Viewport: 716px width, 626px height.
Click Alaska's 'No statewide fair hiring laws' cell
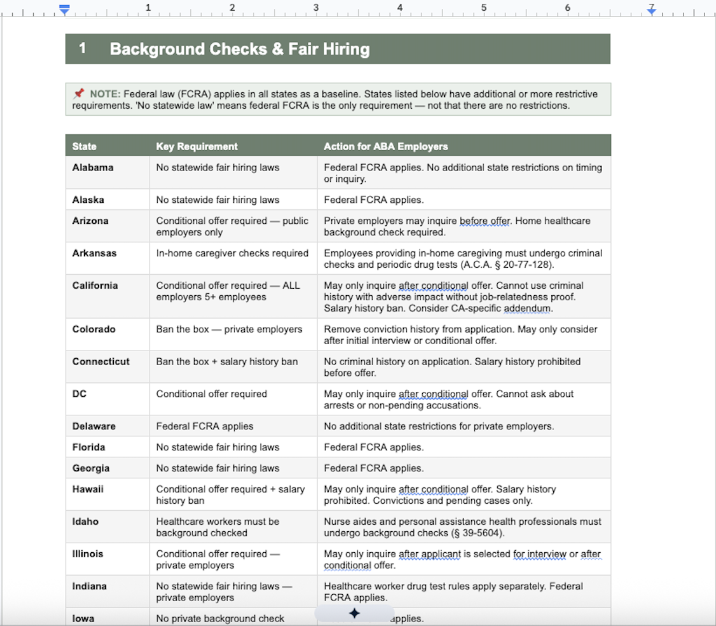(x=233, y=200)
